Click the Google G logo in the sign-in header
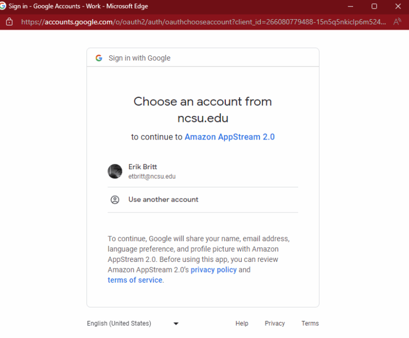The image size is (409, 338). pos(99,58)
